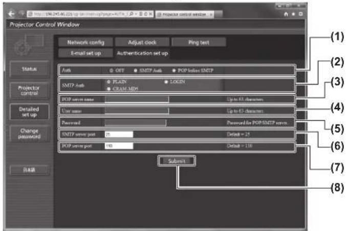Open the Projector control menu
The width and height of the screenshot is (346, 231).
coord(29,90)
